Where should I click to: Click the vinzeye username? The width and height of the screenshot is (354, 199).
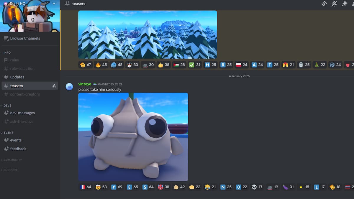[x=85, y=84]
